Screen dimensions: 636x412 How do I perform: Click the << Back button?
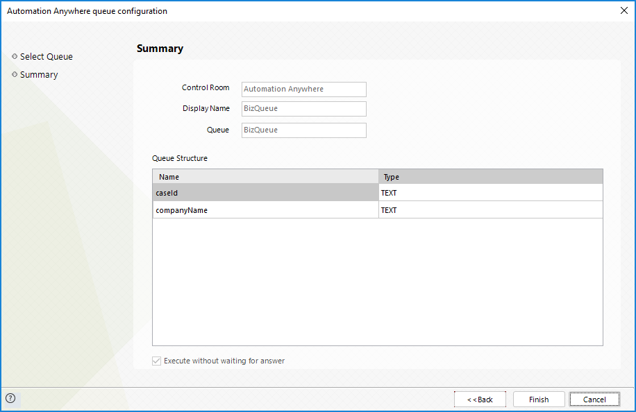480,400
